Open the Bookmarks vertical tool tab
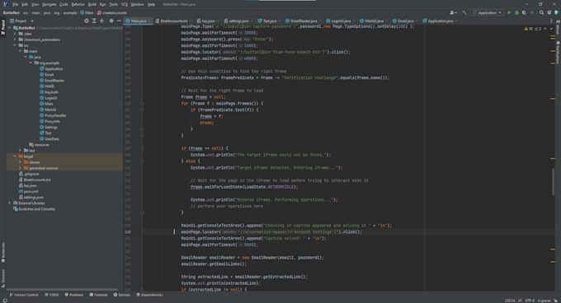 [3, 252]
